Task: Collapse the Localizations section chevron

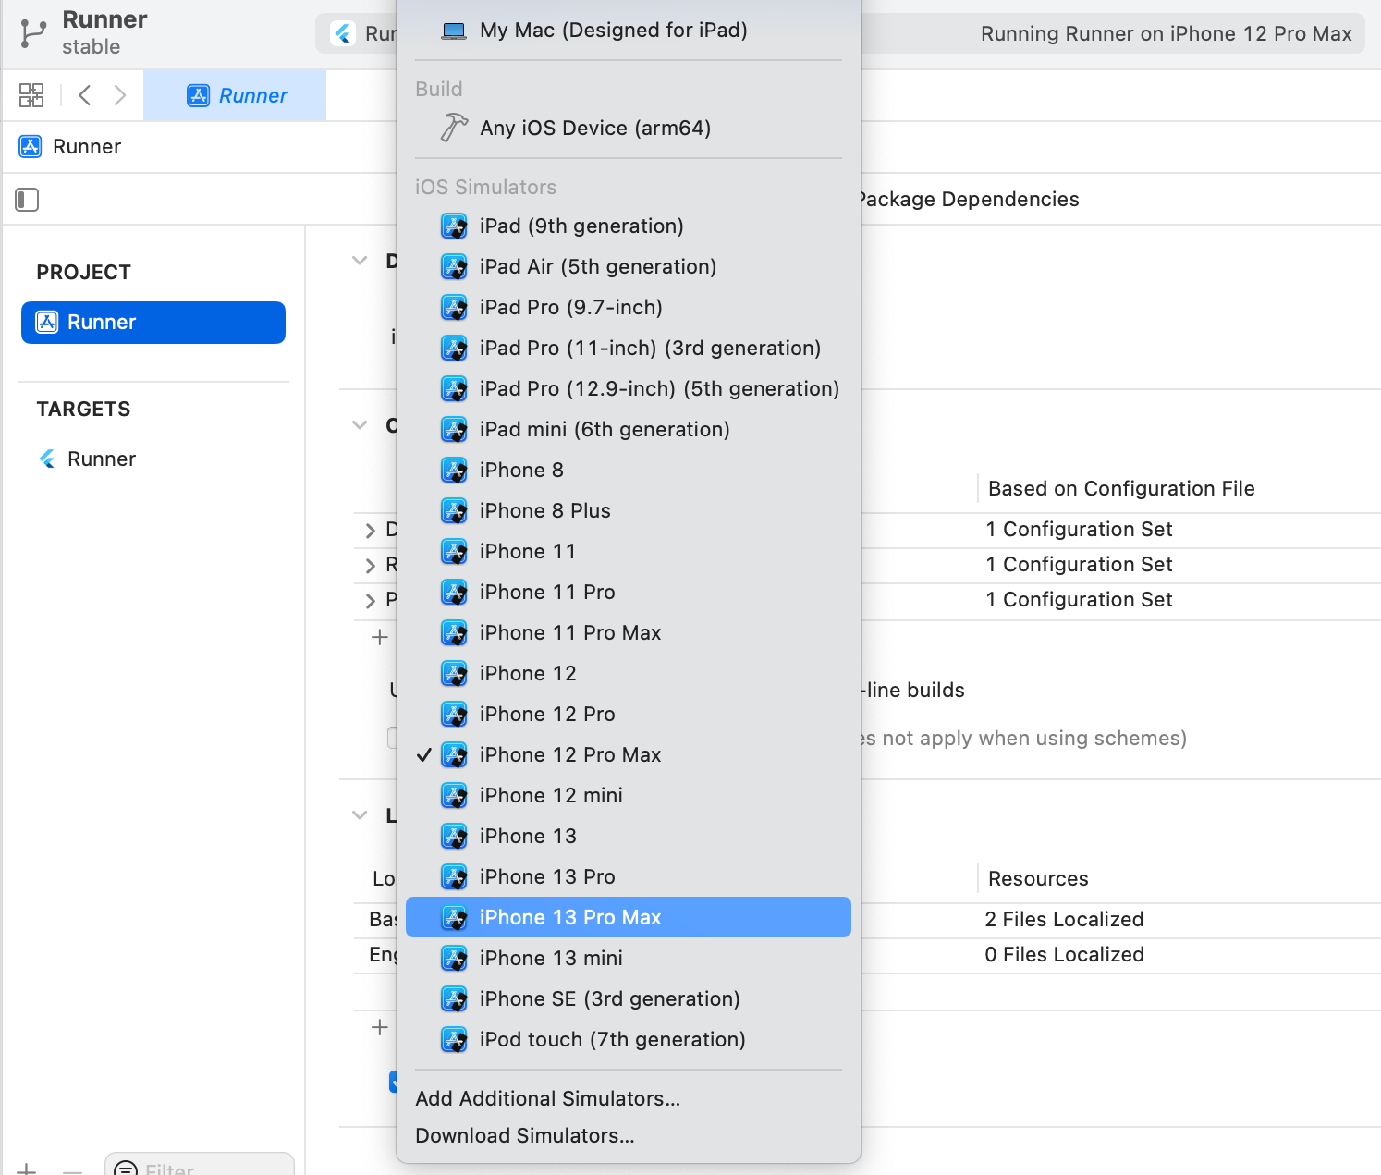Action: pyautogui.click(x=360, y=815)
